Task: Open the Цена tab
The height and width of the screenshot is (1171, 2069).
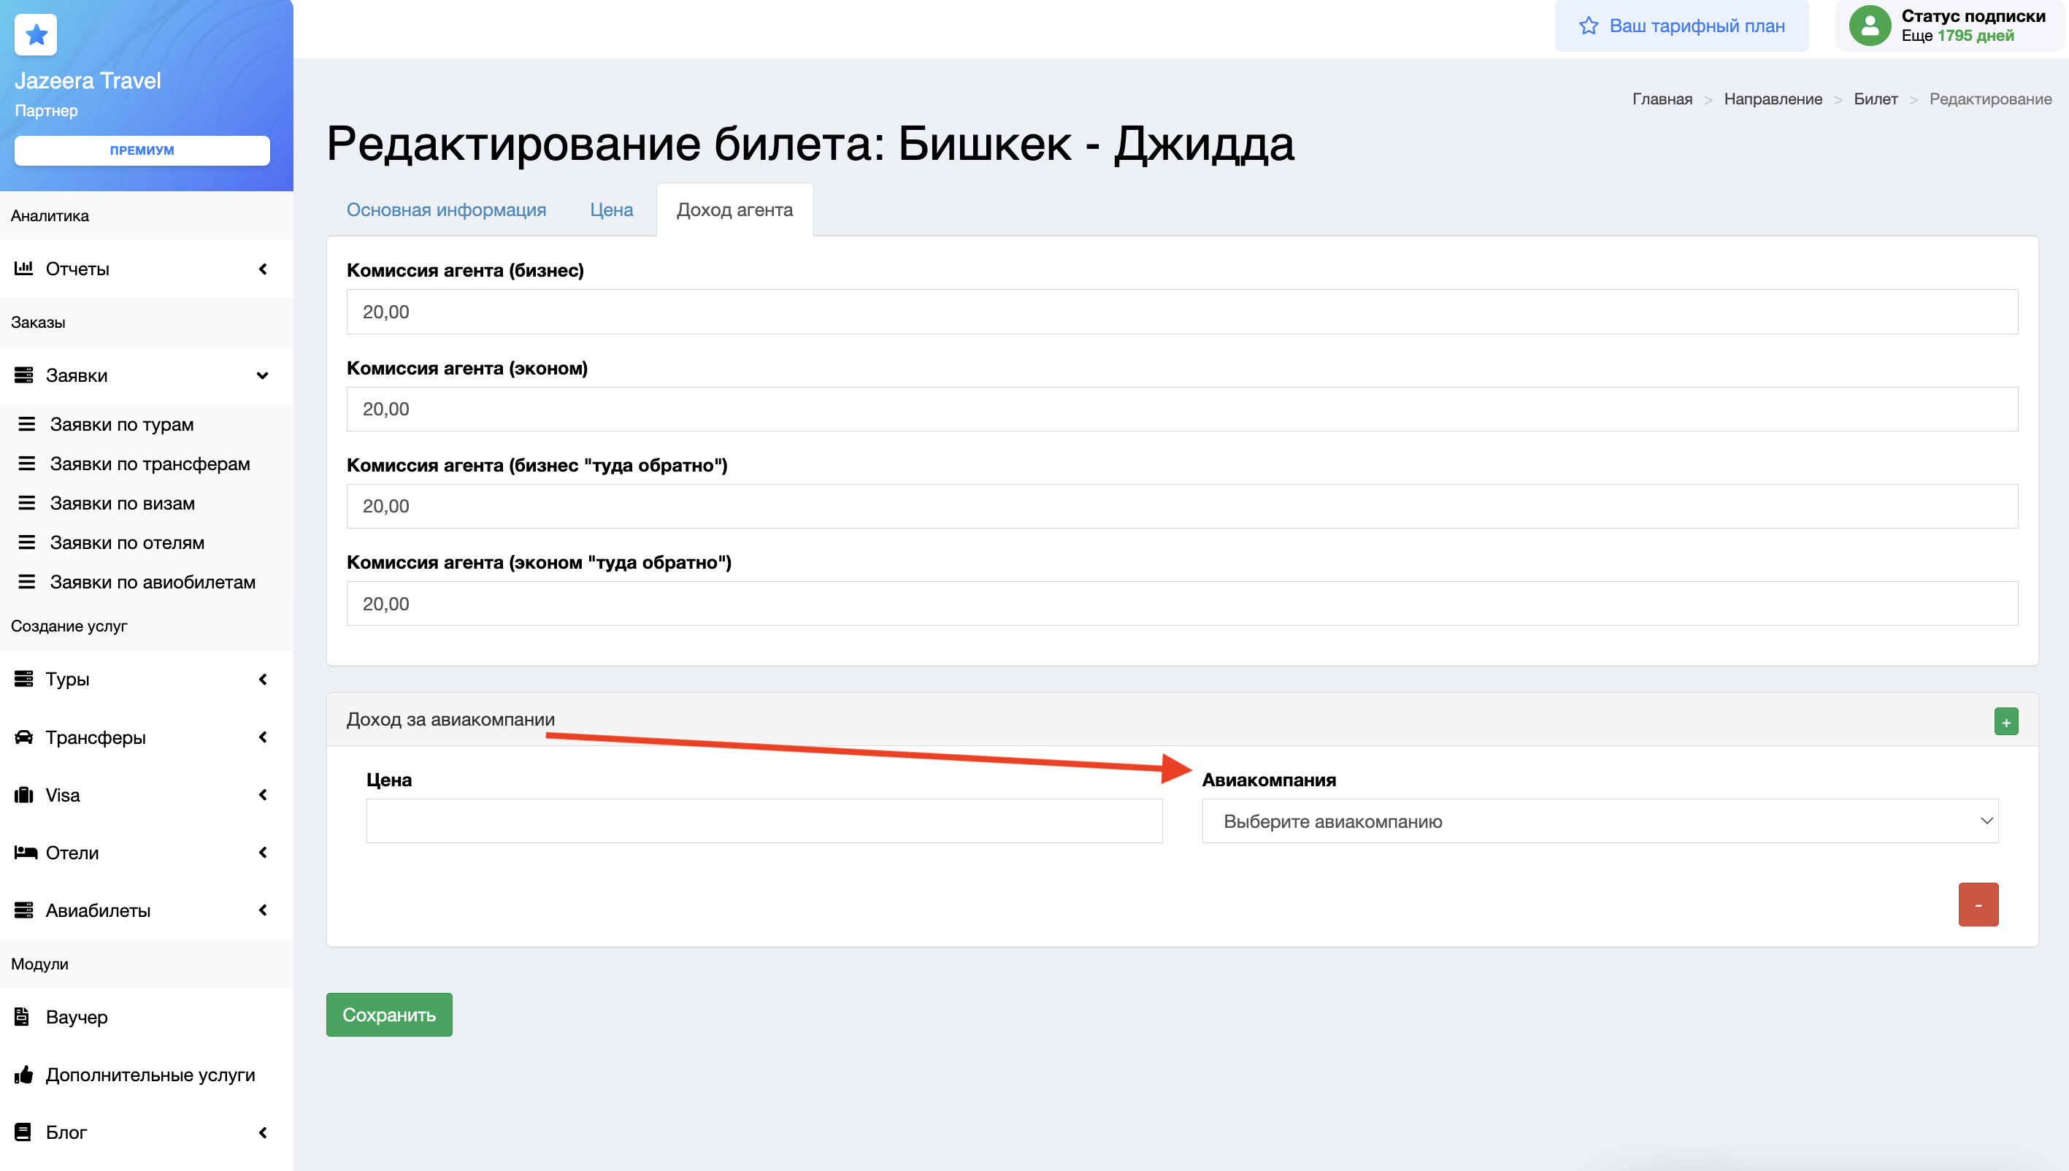Action: [x=611, y=210]
